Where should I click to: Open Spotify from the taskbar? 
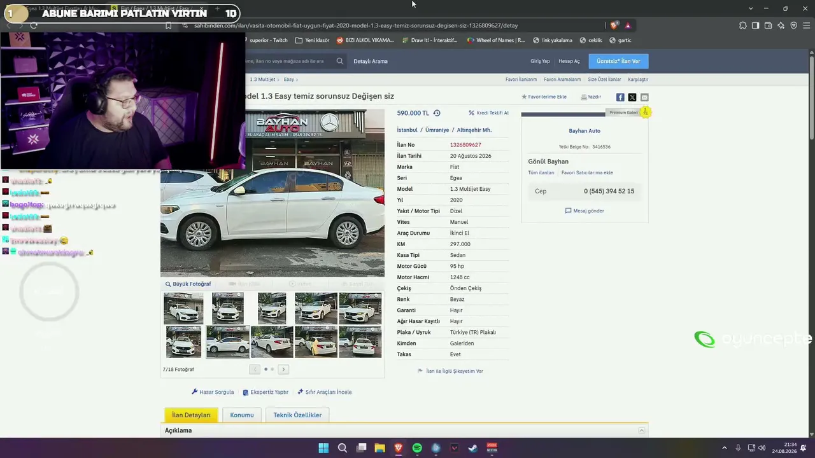point(417,448)
